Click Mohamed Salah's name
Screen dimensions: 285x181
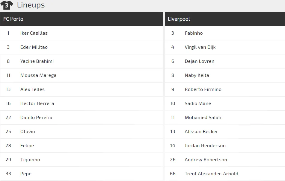(203, 118)
